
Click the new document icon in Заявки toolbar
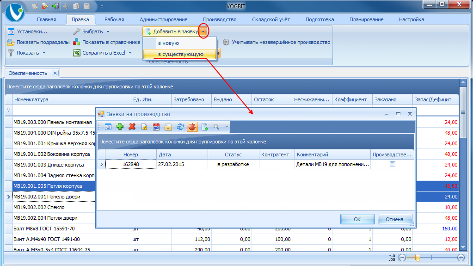204,127
